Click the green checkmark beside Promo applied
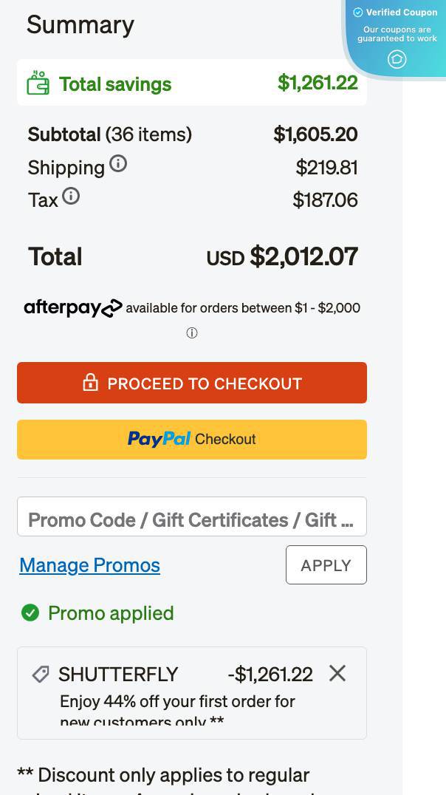 [30, 613]
